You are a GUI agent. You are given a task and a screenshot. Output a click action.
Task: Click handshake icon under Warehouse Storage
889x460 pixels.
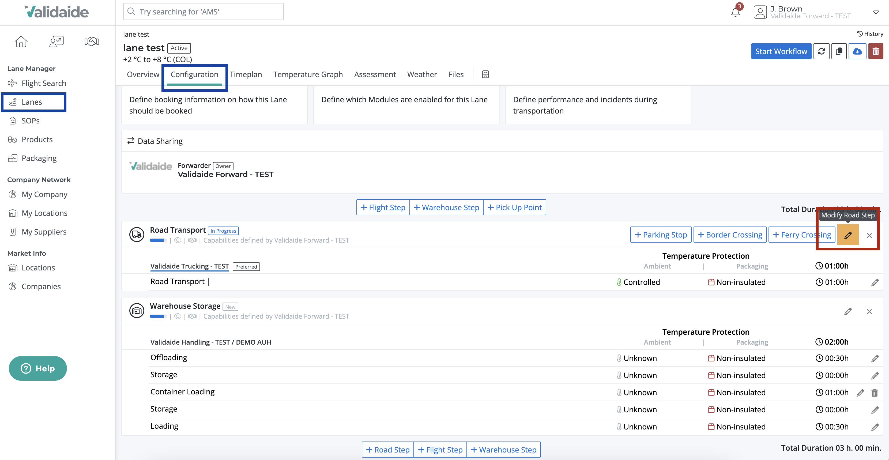[x=192, y=316]
